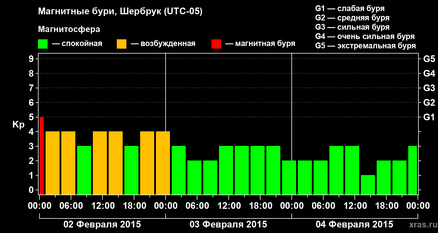Click the '04 Февраля 2015' date label

pos(354,225)
